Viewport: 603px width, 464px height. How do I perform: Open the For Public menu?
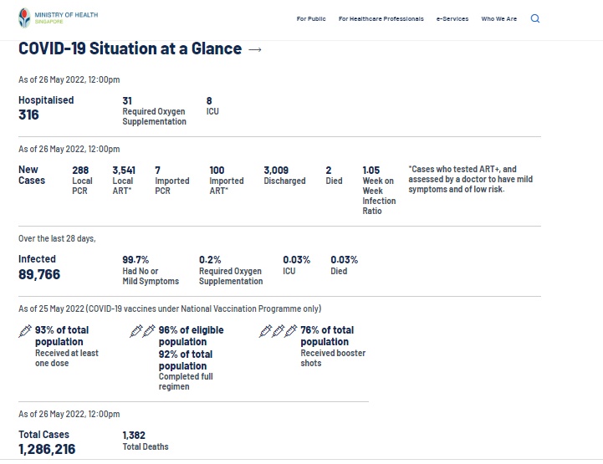click(311, 18)
